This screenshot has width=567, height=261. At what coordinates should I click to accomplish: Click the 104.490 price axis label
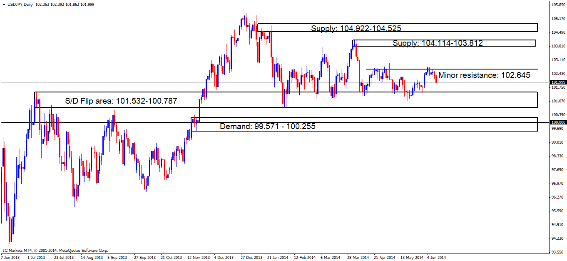[558, 32]
